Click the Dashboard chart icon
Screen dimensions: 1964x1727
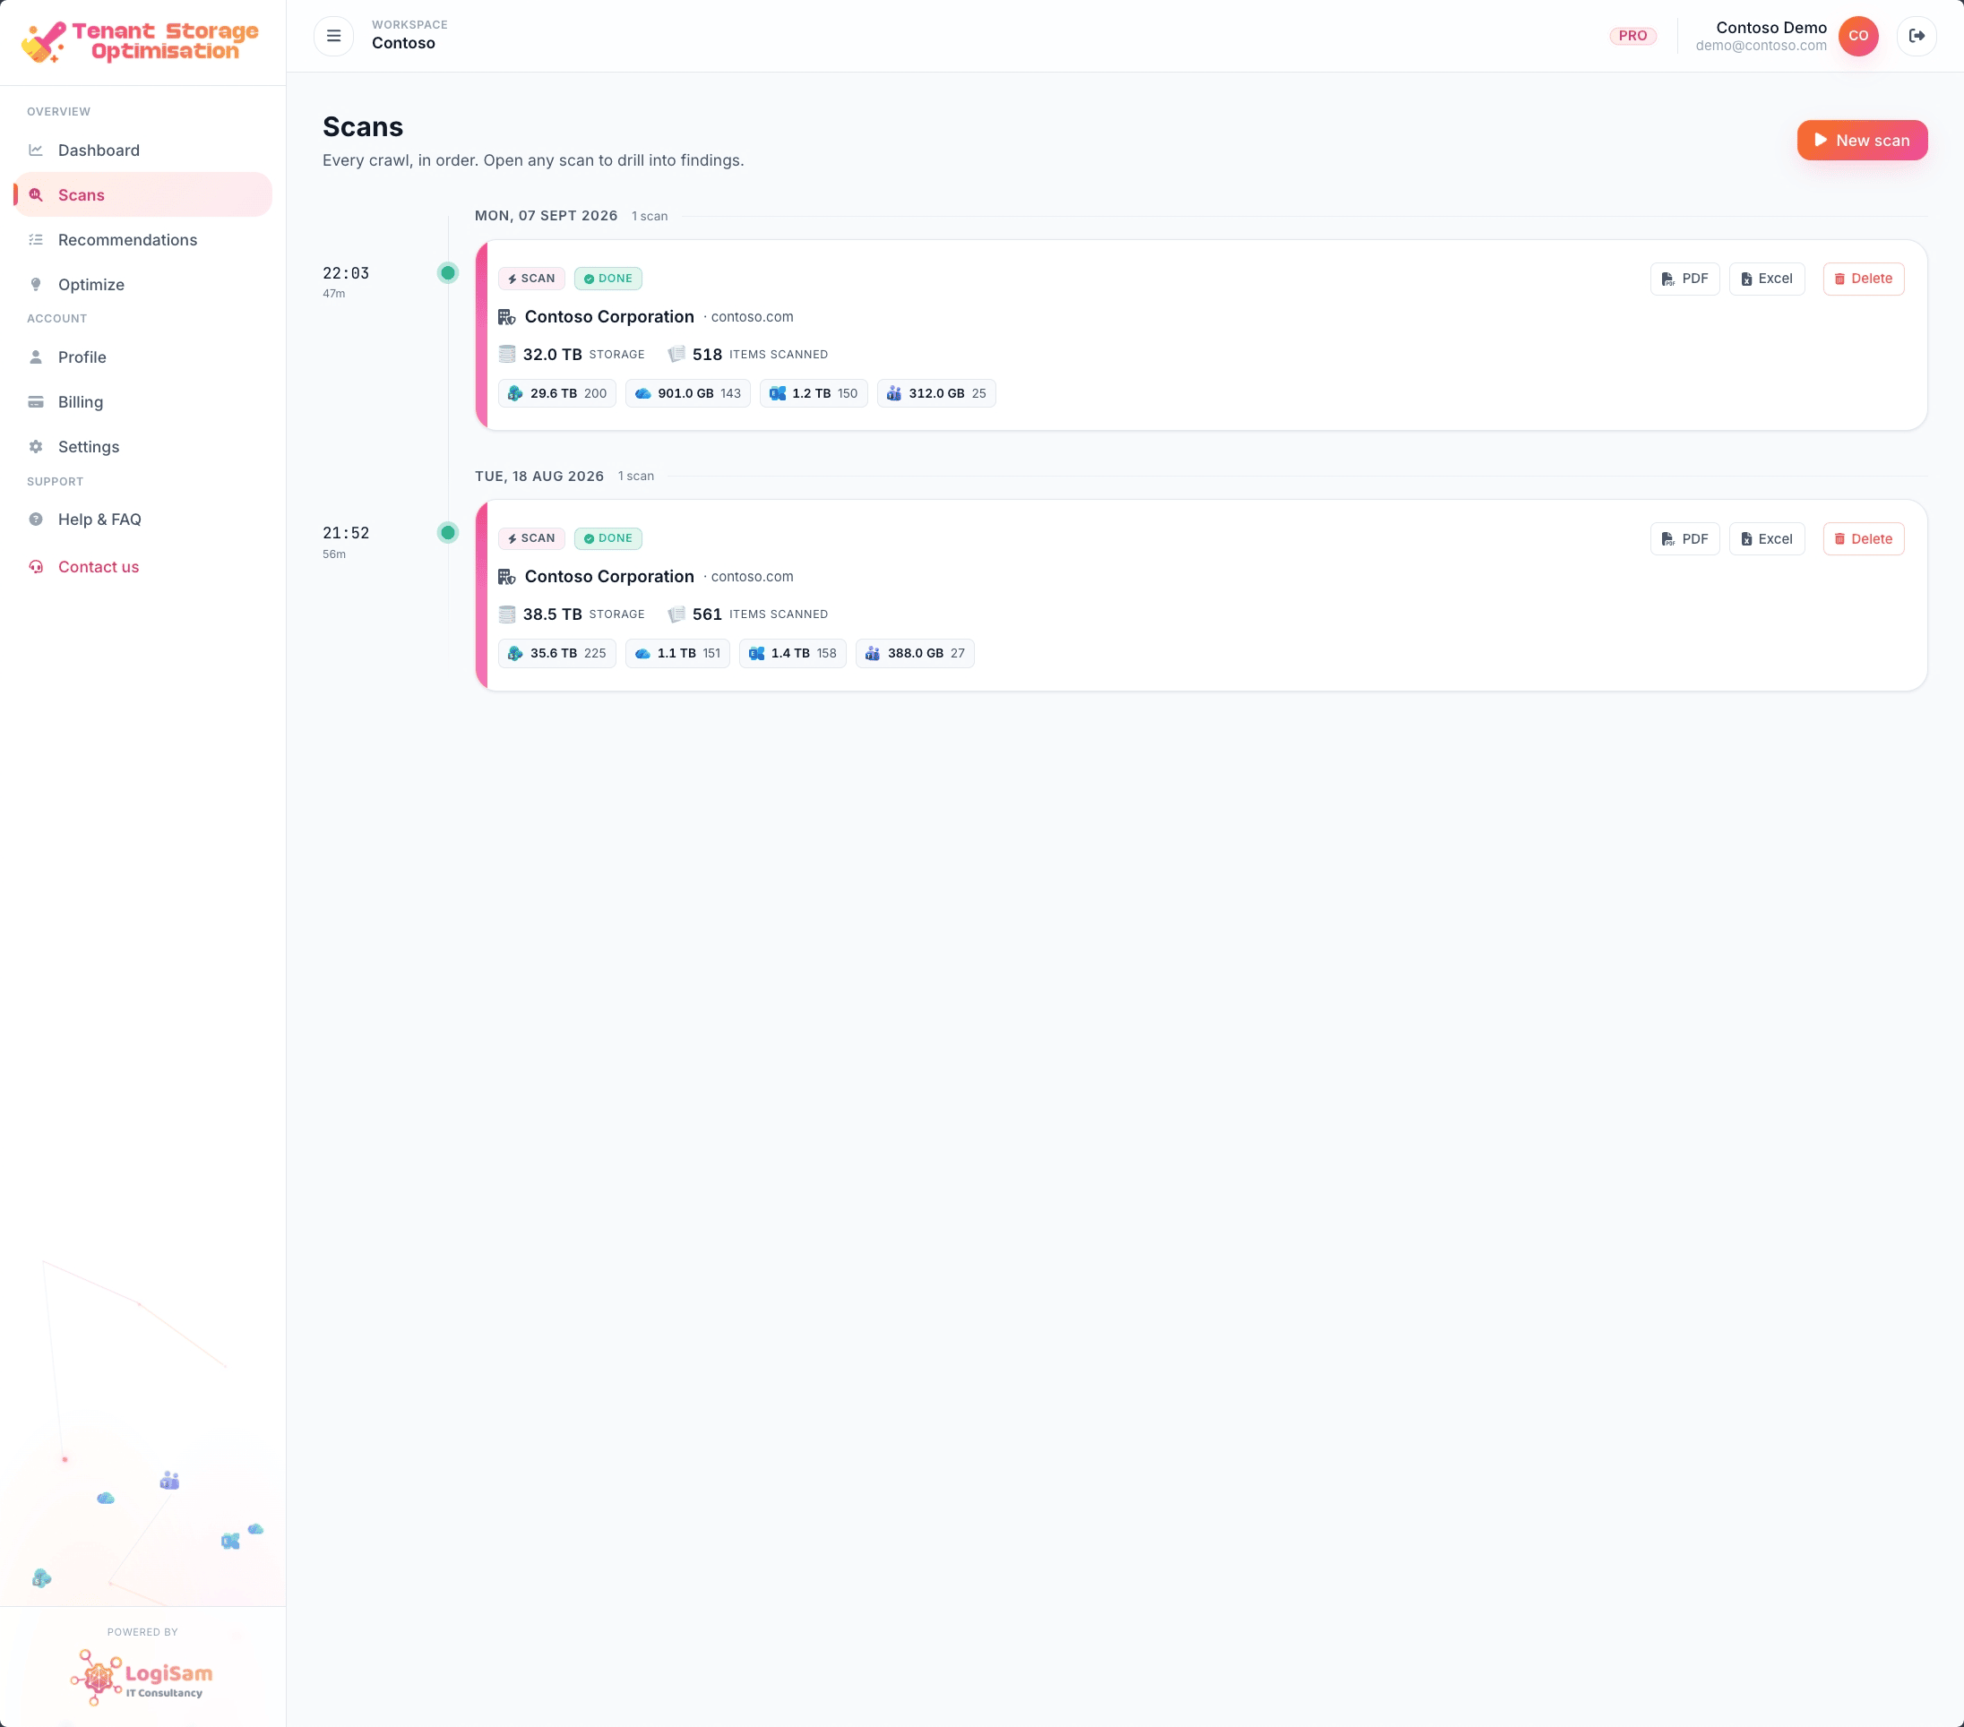tap(36, 150)
